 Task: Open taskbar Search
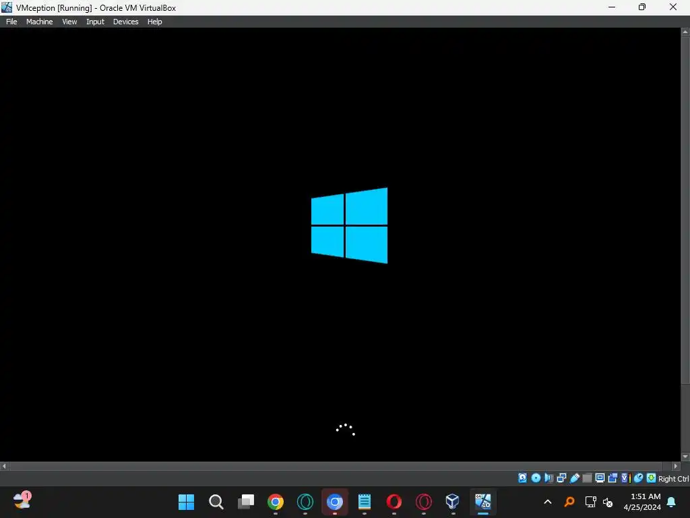(x=216, y=502)
